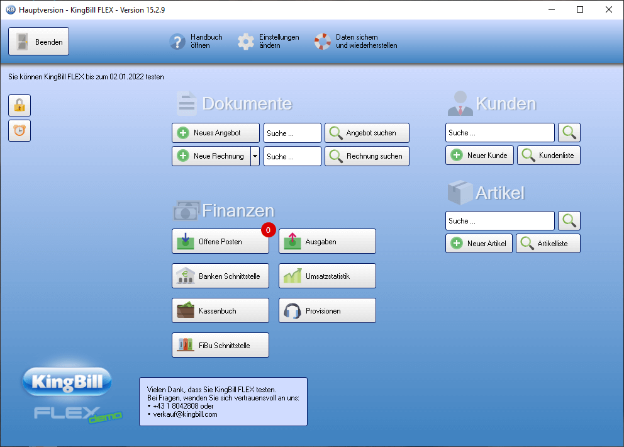
Task: Create a new offer with Neues Angebot
Action: point(216,133)
